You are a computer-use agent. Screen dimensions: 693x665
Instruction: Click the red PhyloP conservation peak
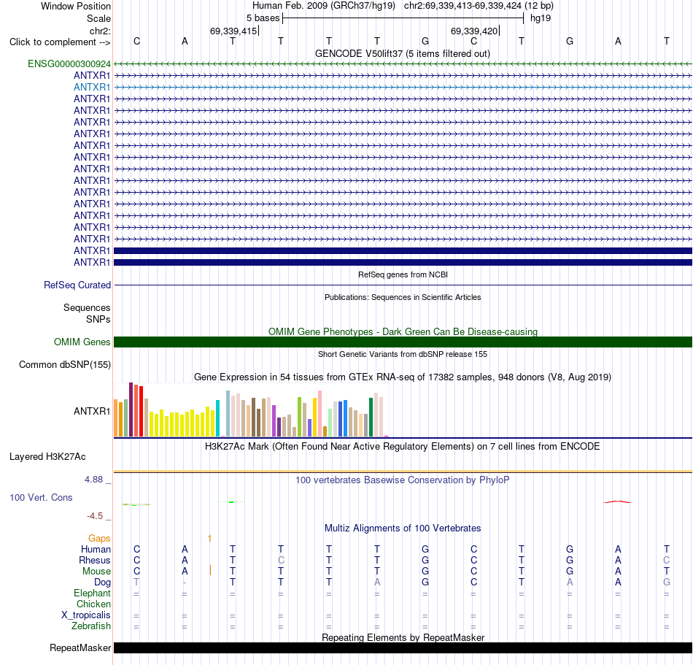pos(618,501)
